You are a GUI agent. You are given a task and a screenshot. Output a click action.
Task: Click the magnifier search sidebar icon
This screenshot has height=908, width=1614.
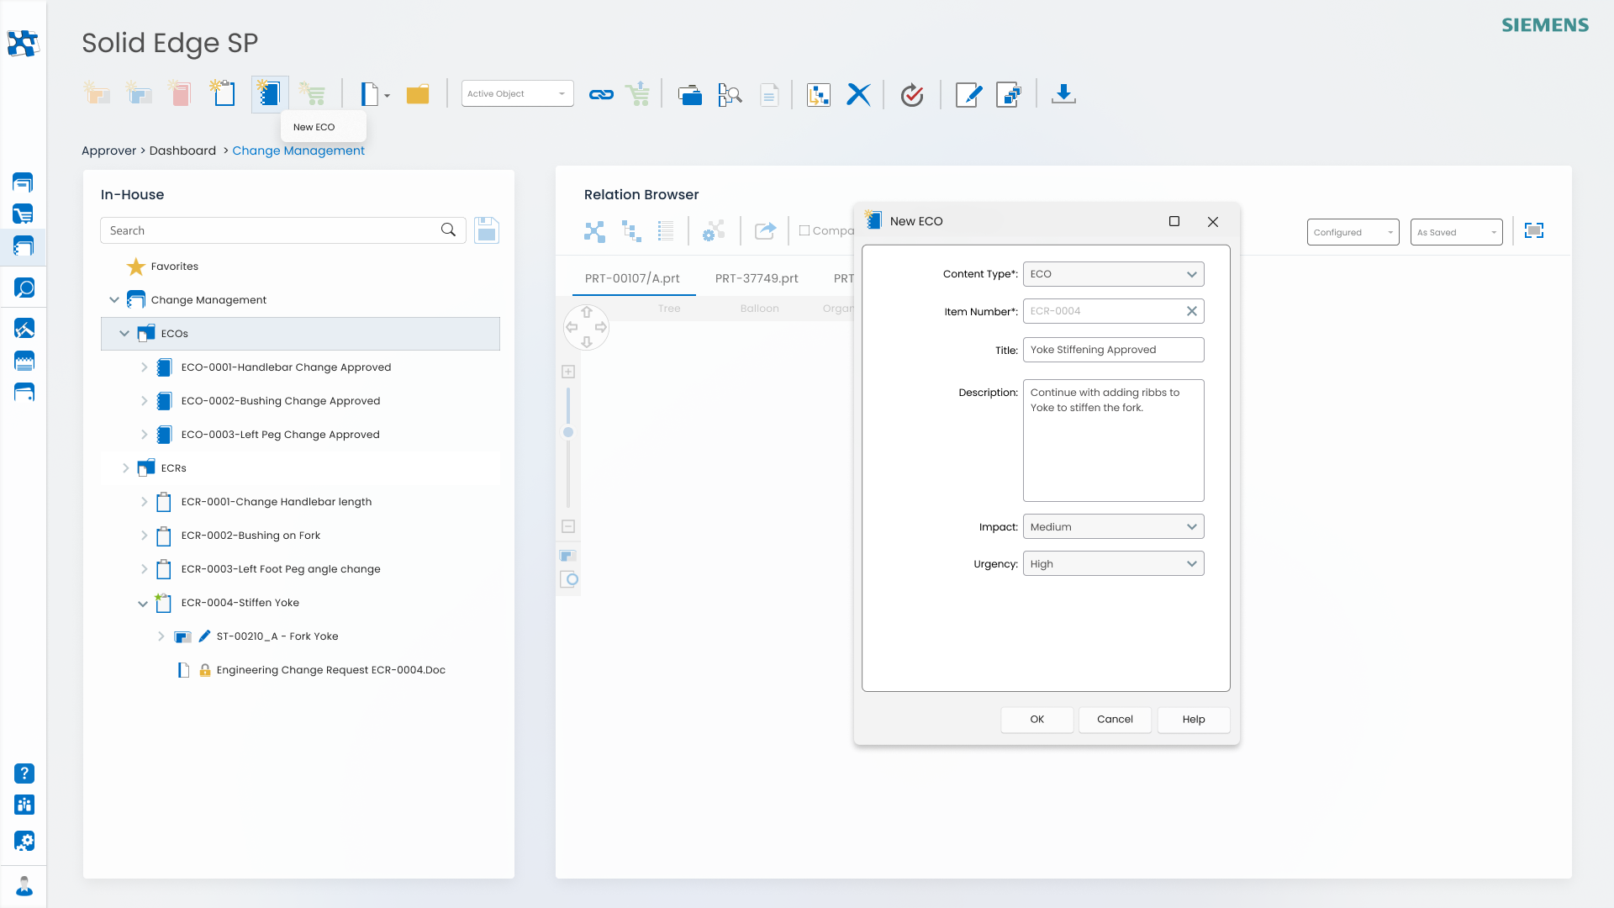click(24, 288)
